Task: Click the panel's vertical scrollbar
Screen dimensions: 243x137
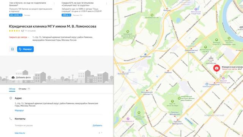Action: 114,20
